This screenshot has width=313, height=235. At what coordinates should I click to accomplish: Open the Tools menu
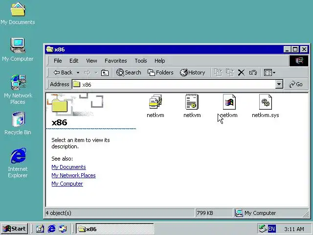tap(141, 61)
